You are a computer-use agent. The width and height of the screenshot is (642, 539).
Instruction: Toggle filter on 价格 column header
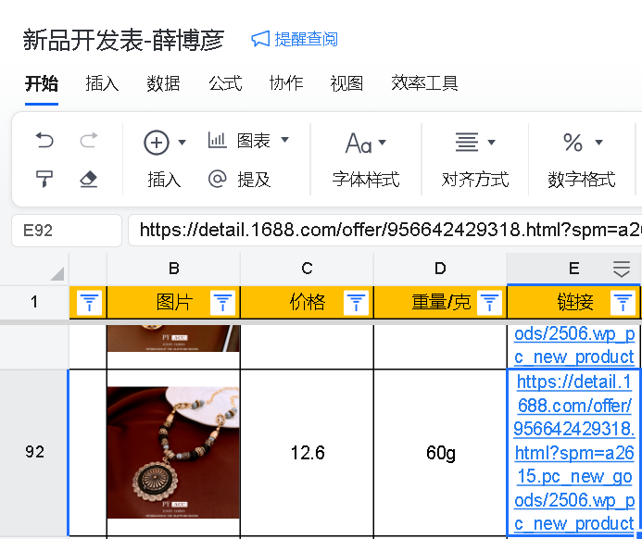(x=356, y=302)
